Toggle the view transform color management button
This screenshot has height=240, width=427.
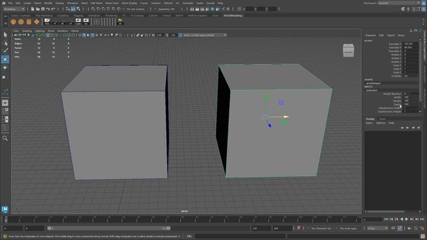[180, 35]
